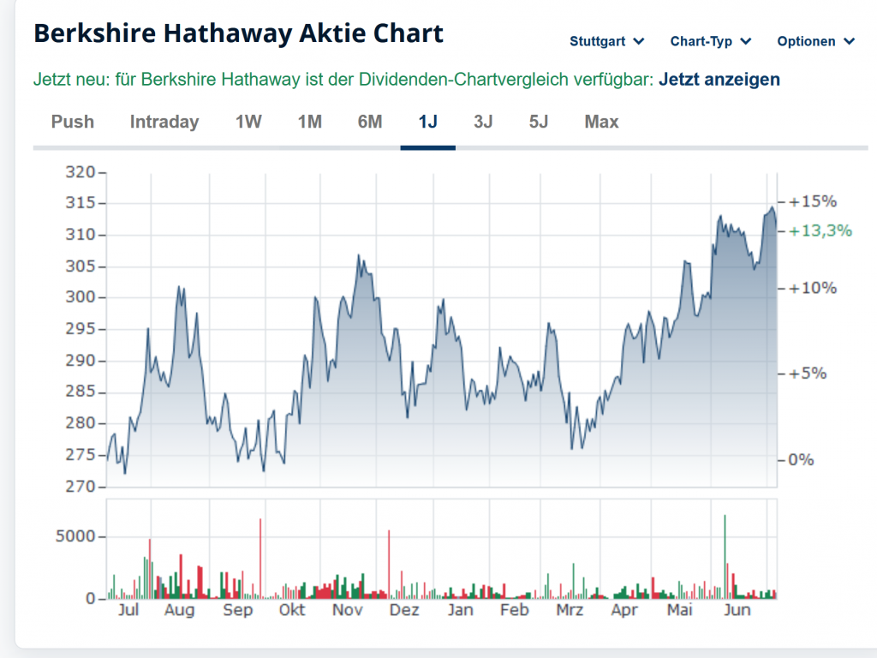The height and width of the screenshot is (658, 877).
Task: Click the Mrz month label
Action: [570, 610]
